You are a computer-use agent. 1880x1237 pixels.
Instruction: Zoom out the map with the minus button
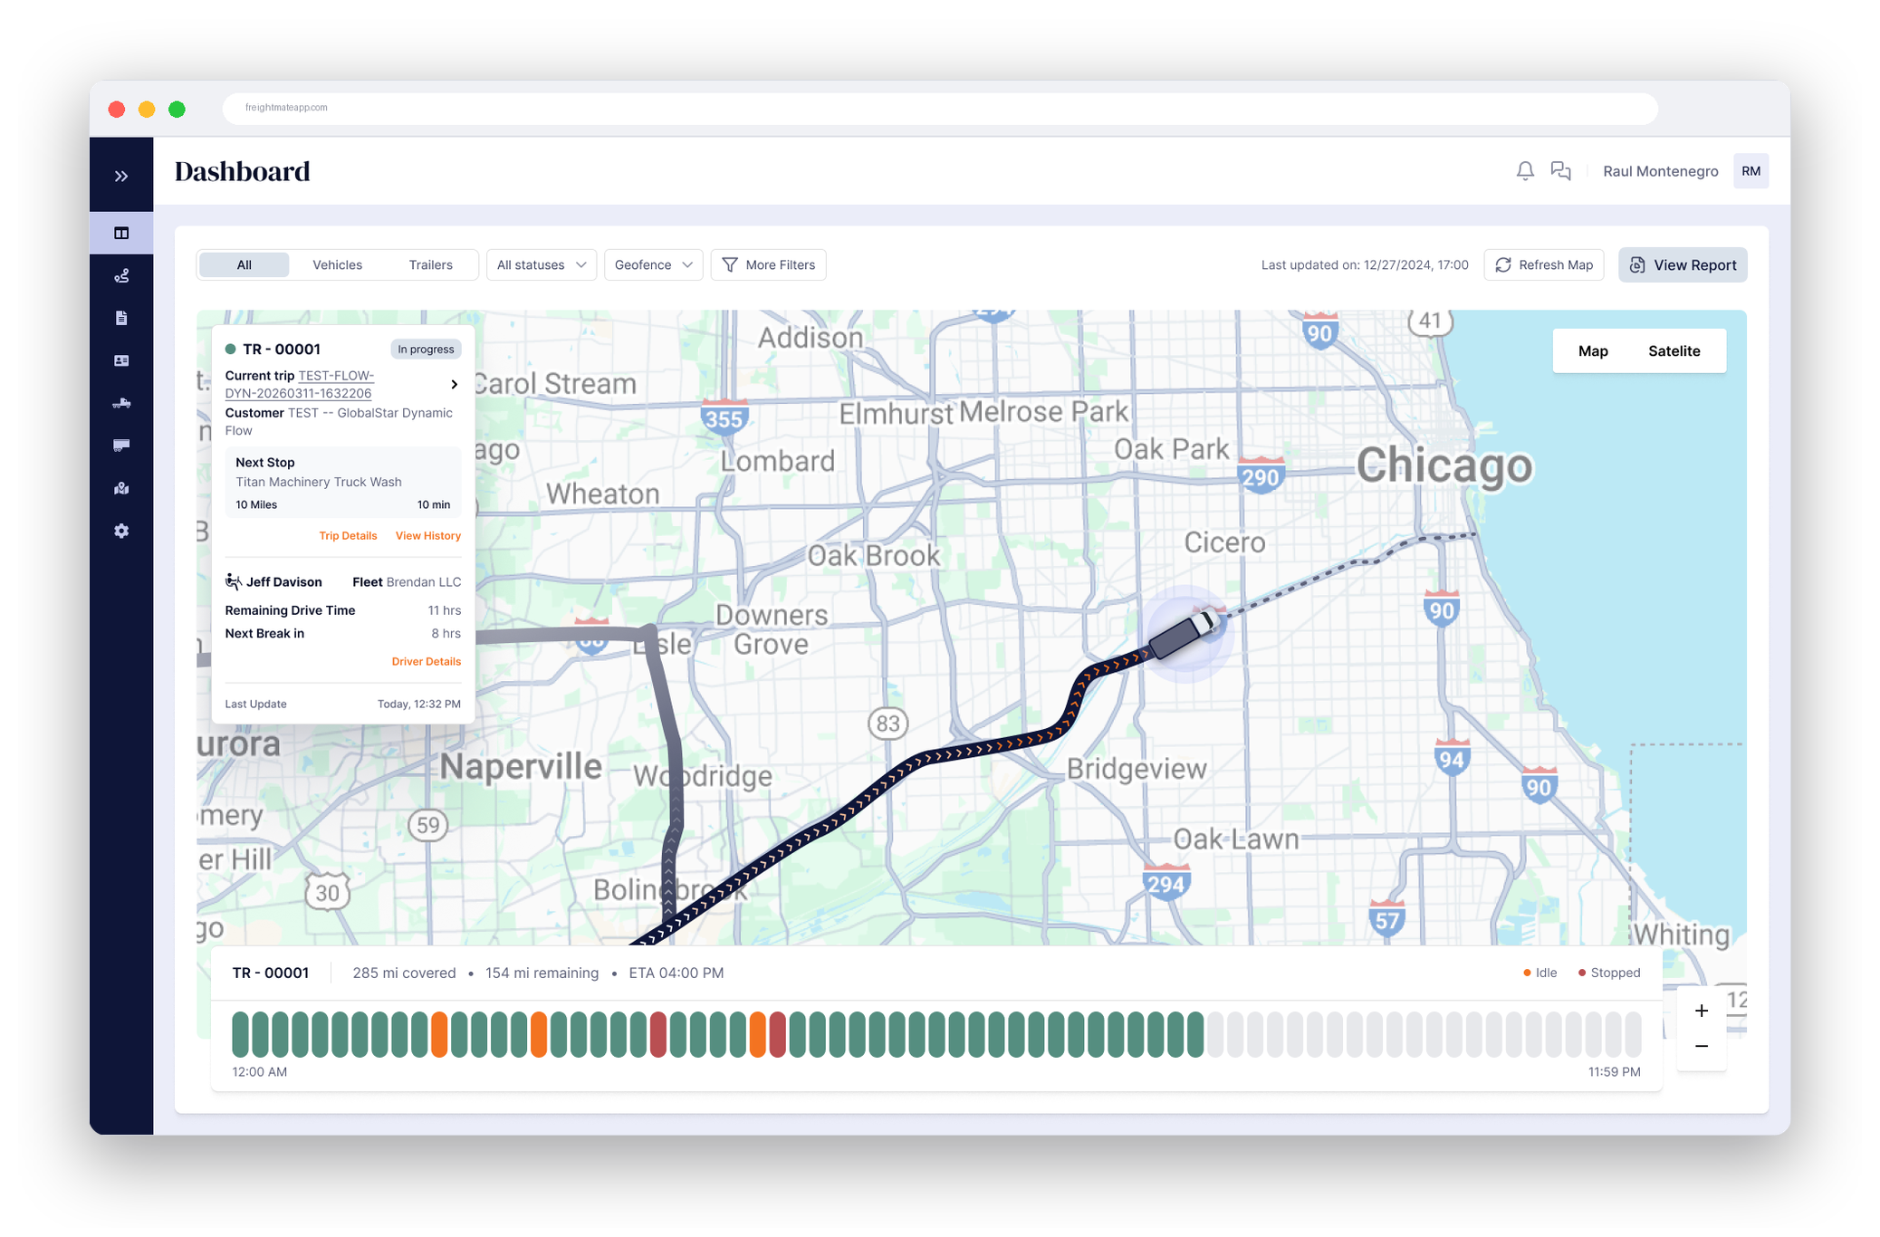tap(1701, 1046)
